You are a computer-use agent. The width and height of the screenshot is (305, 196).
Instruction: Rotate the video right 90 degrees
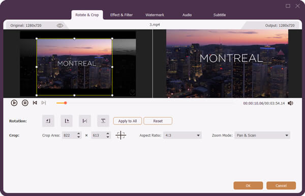(x=67, y=121)
